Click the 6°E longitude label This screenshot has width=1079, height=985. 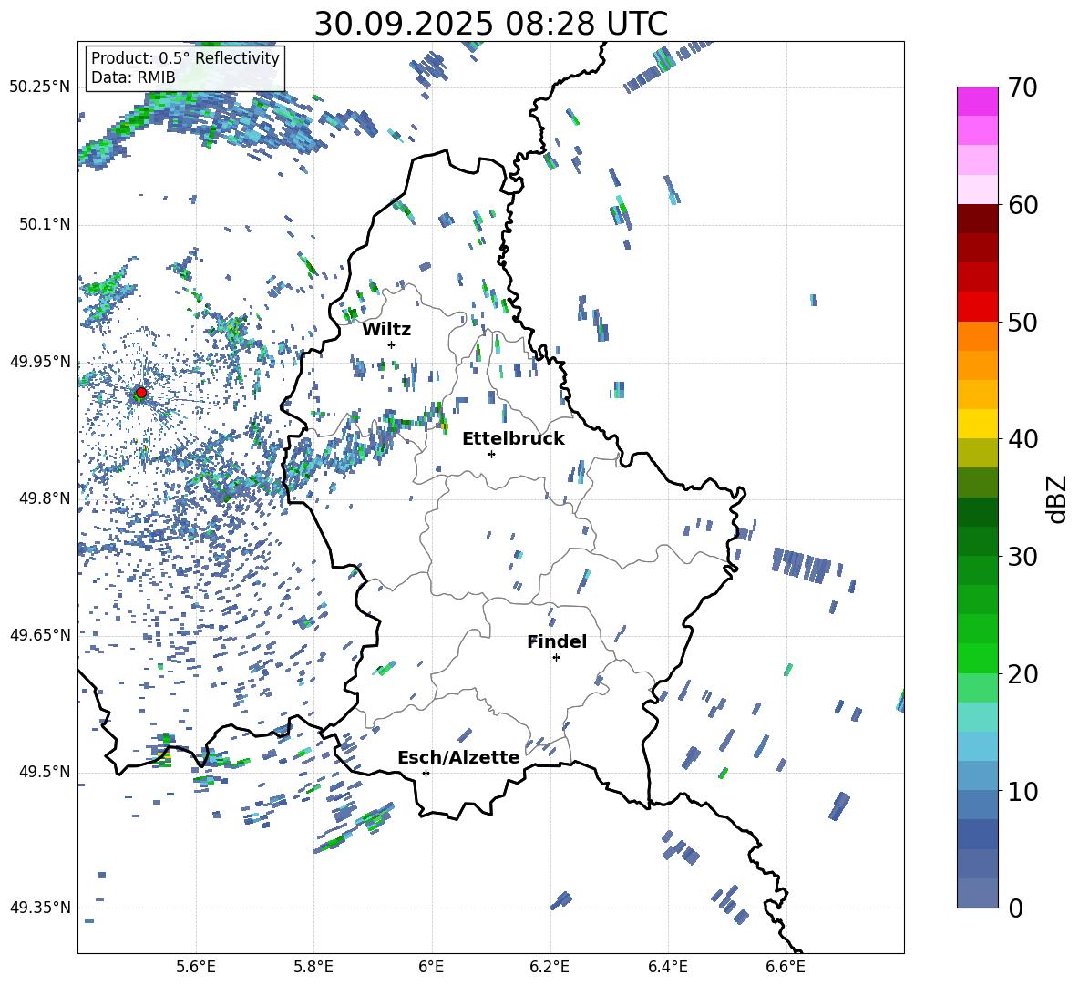(x=431, y=968)
